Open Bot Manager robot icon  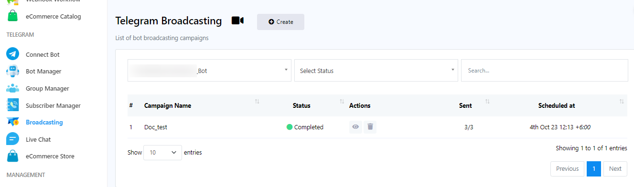tap(12, 71)
